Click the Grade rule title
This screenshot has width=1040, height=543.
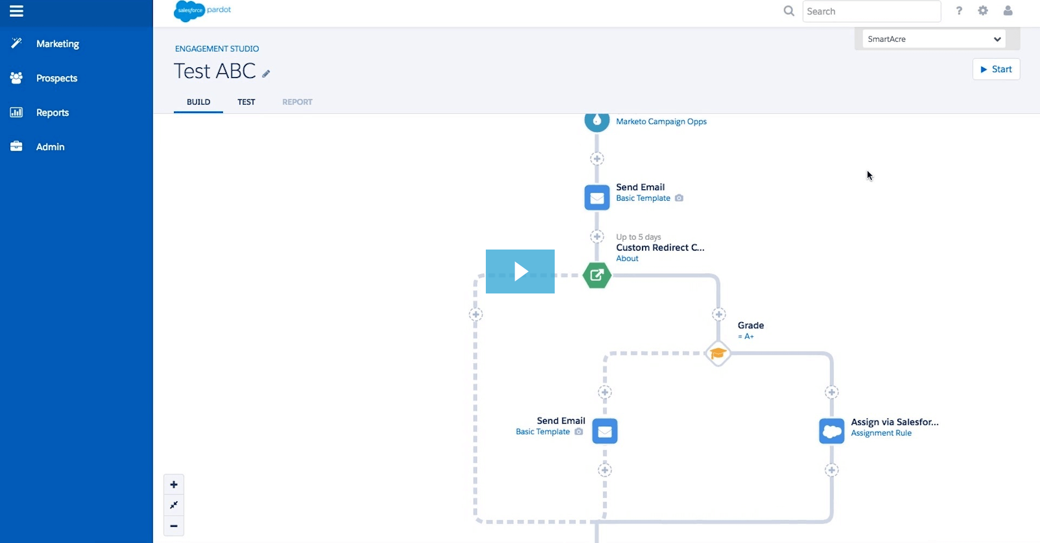click(750, 325)
